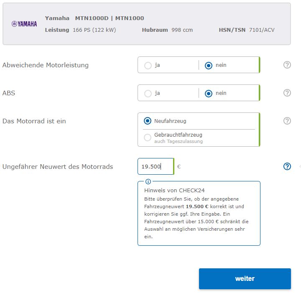301x293 pixels.
Task: Choose 'ja' for ABS
Action: (x=148, y=93)
